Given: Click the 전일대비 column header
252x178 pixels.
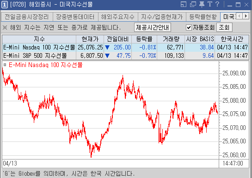Looking at the screenshot, I should point(117,39).
